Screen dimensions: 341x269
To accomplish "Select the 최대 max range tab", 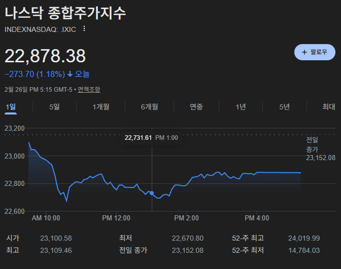I will [x=329, y=106].
